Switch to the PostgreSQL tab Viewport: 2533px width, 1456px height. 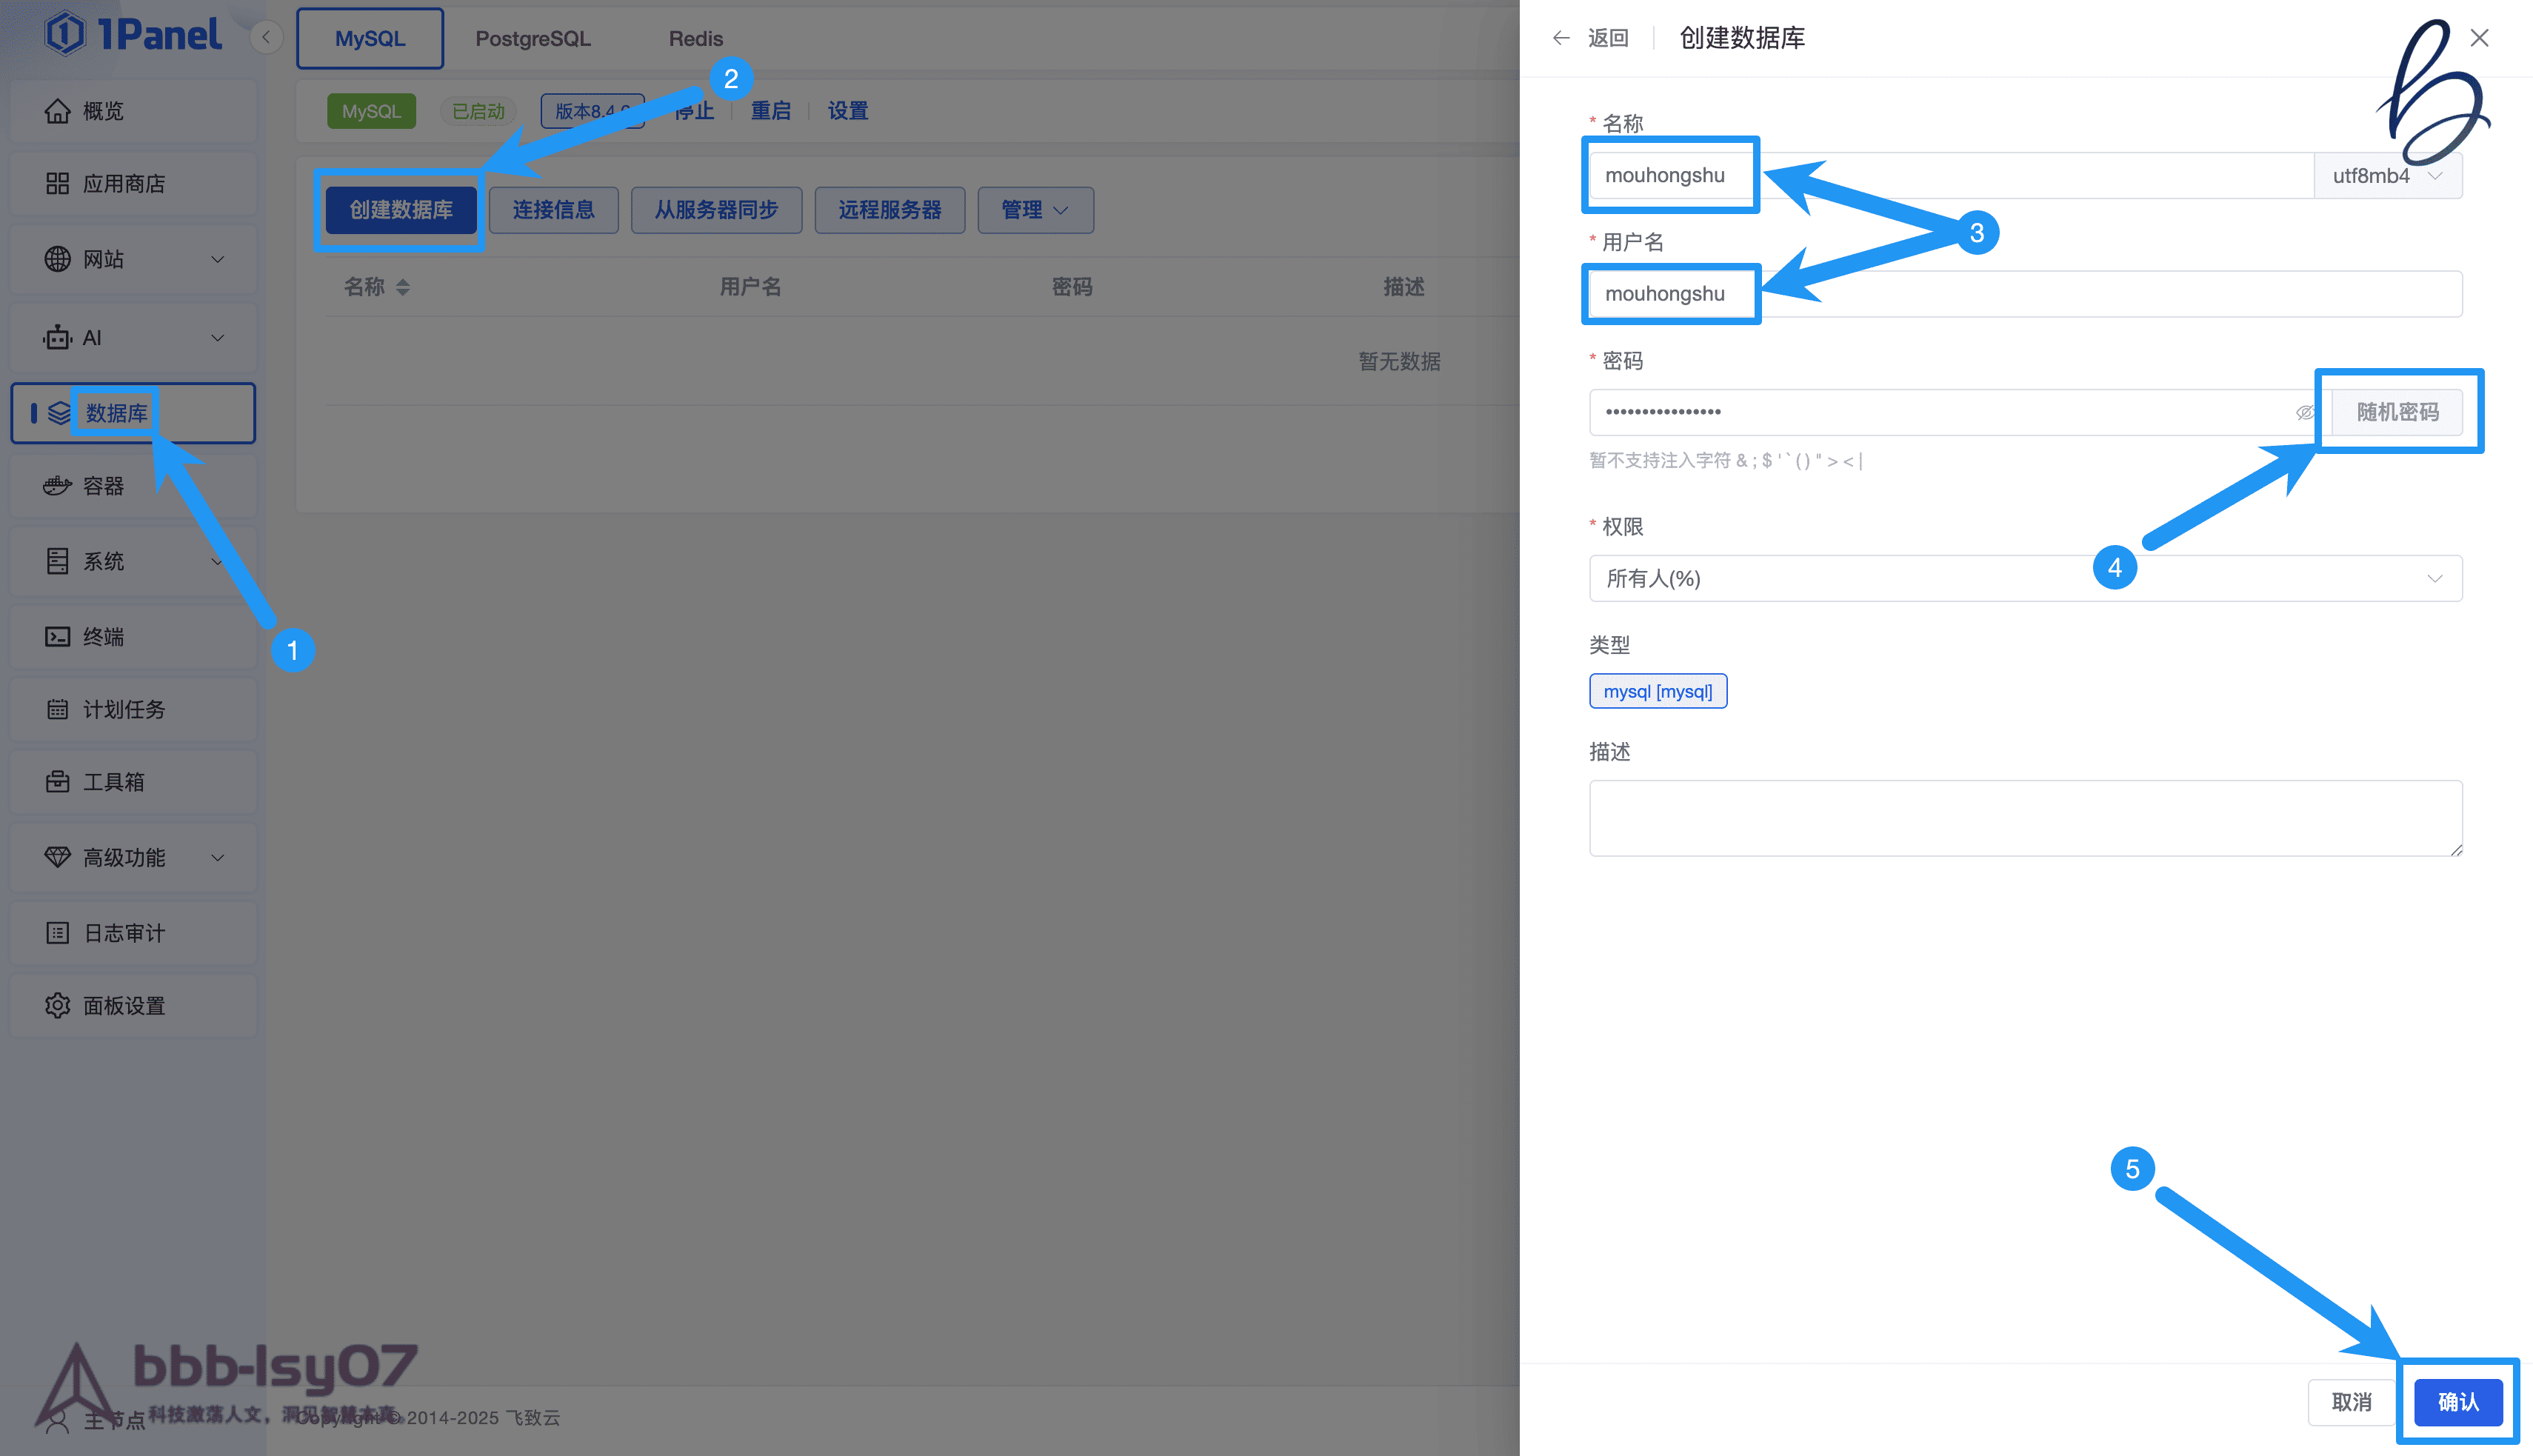pyautogui.click(x=533, y=39)
